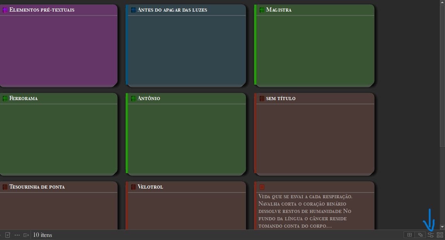This screenshot has height=240, width=445.
Task: Click the blue book icon on Antes do apagar das luzes
Action: click(133, 10)
